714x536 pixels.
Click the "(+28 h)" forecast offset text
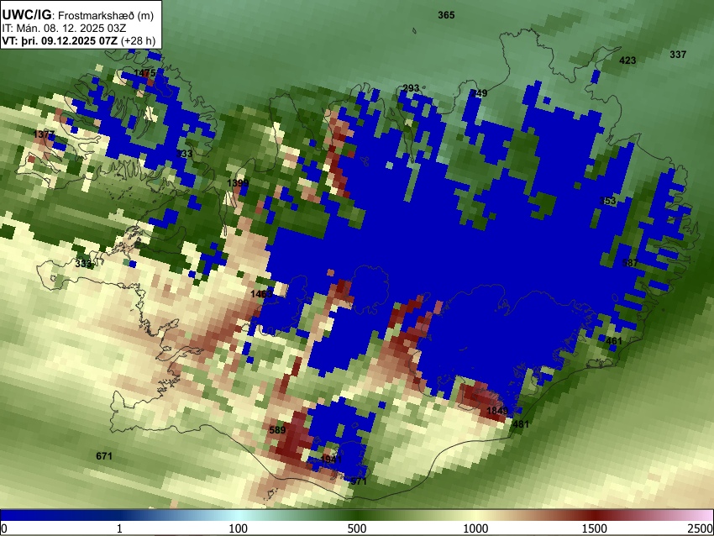point(139,40)
